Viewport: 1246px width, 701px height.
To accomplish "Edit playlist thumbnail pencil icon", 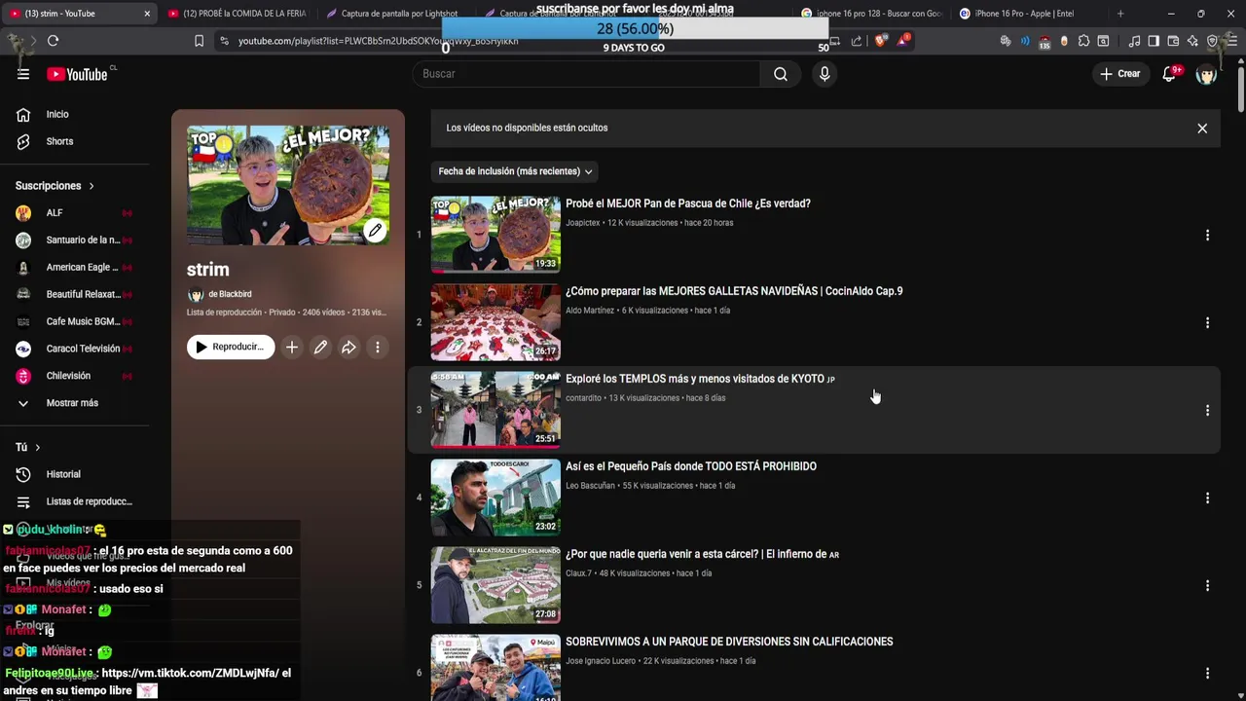I will click(x=375, y=231).
